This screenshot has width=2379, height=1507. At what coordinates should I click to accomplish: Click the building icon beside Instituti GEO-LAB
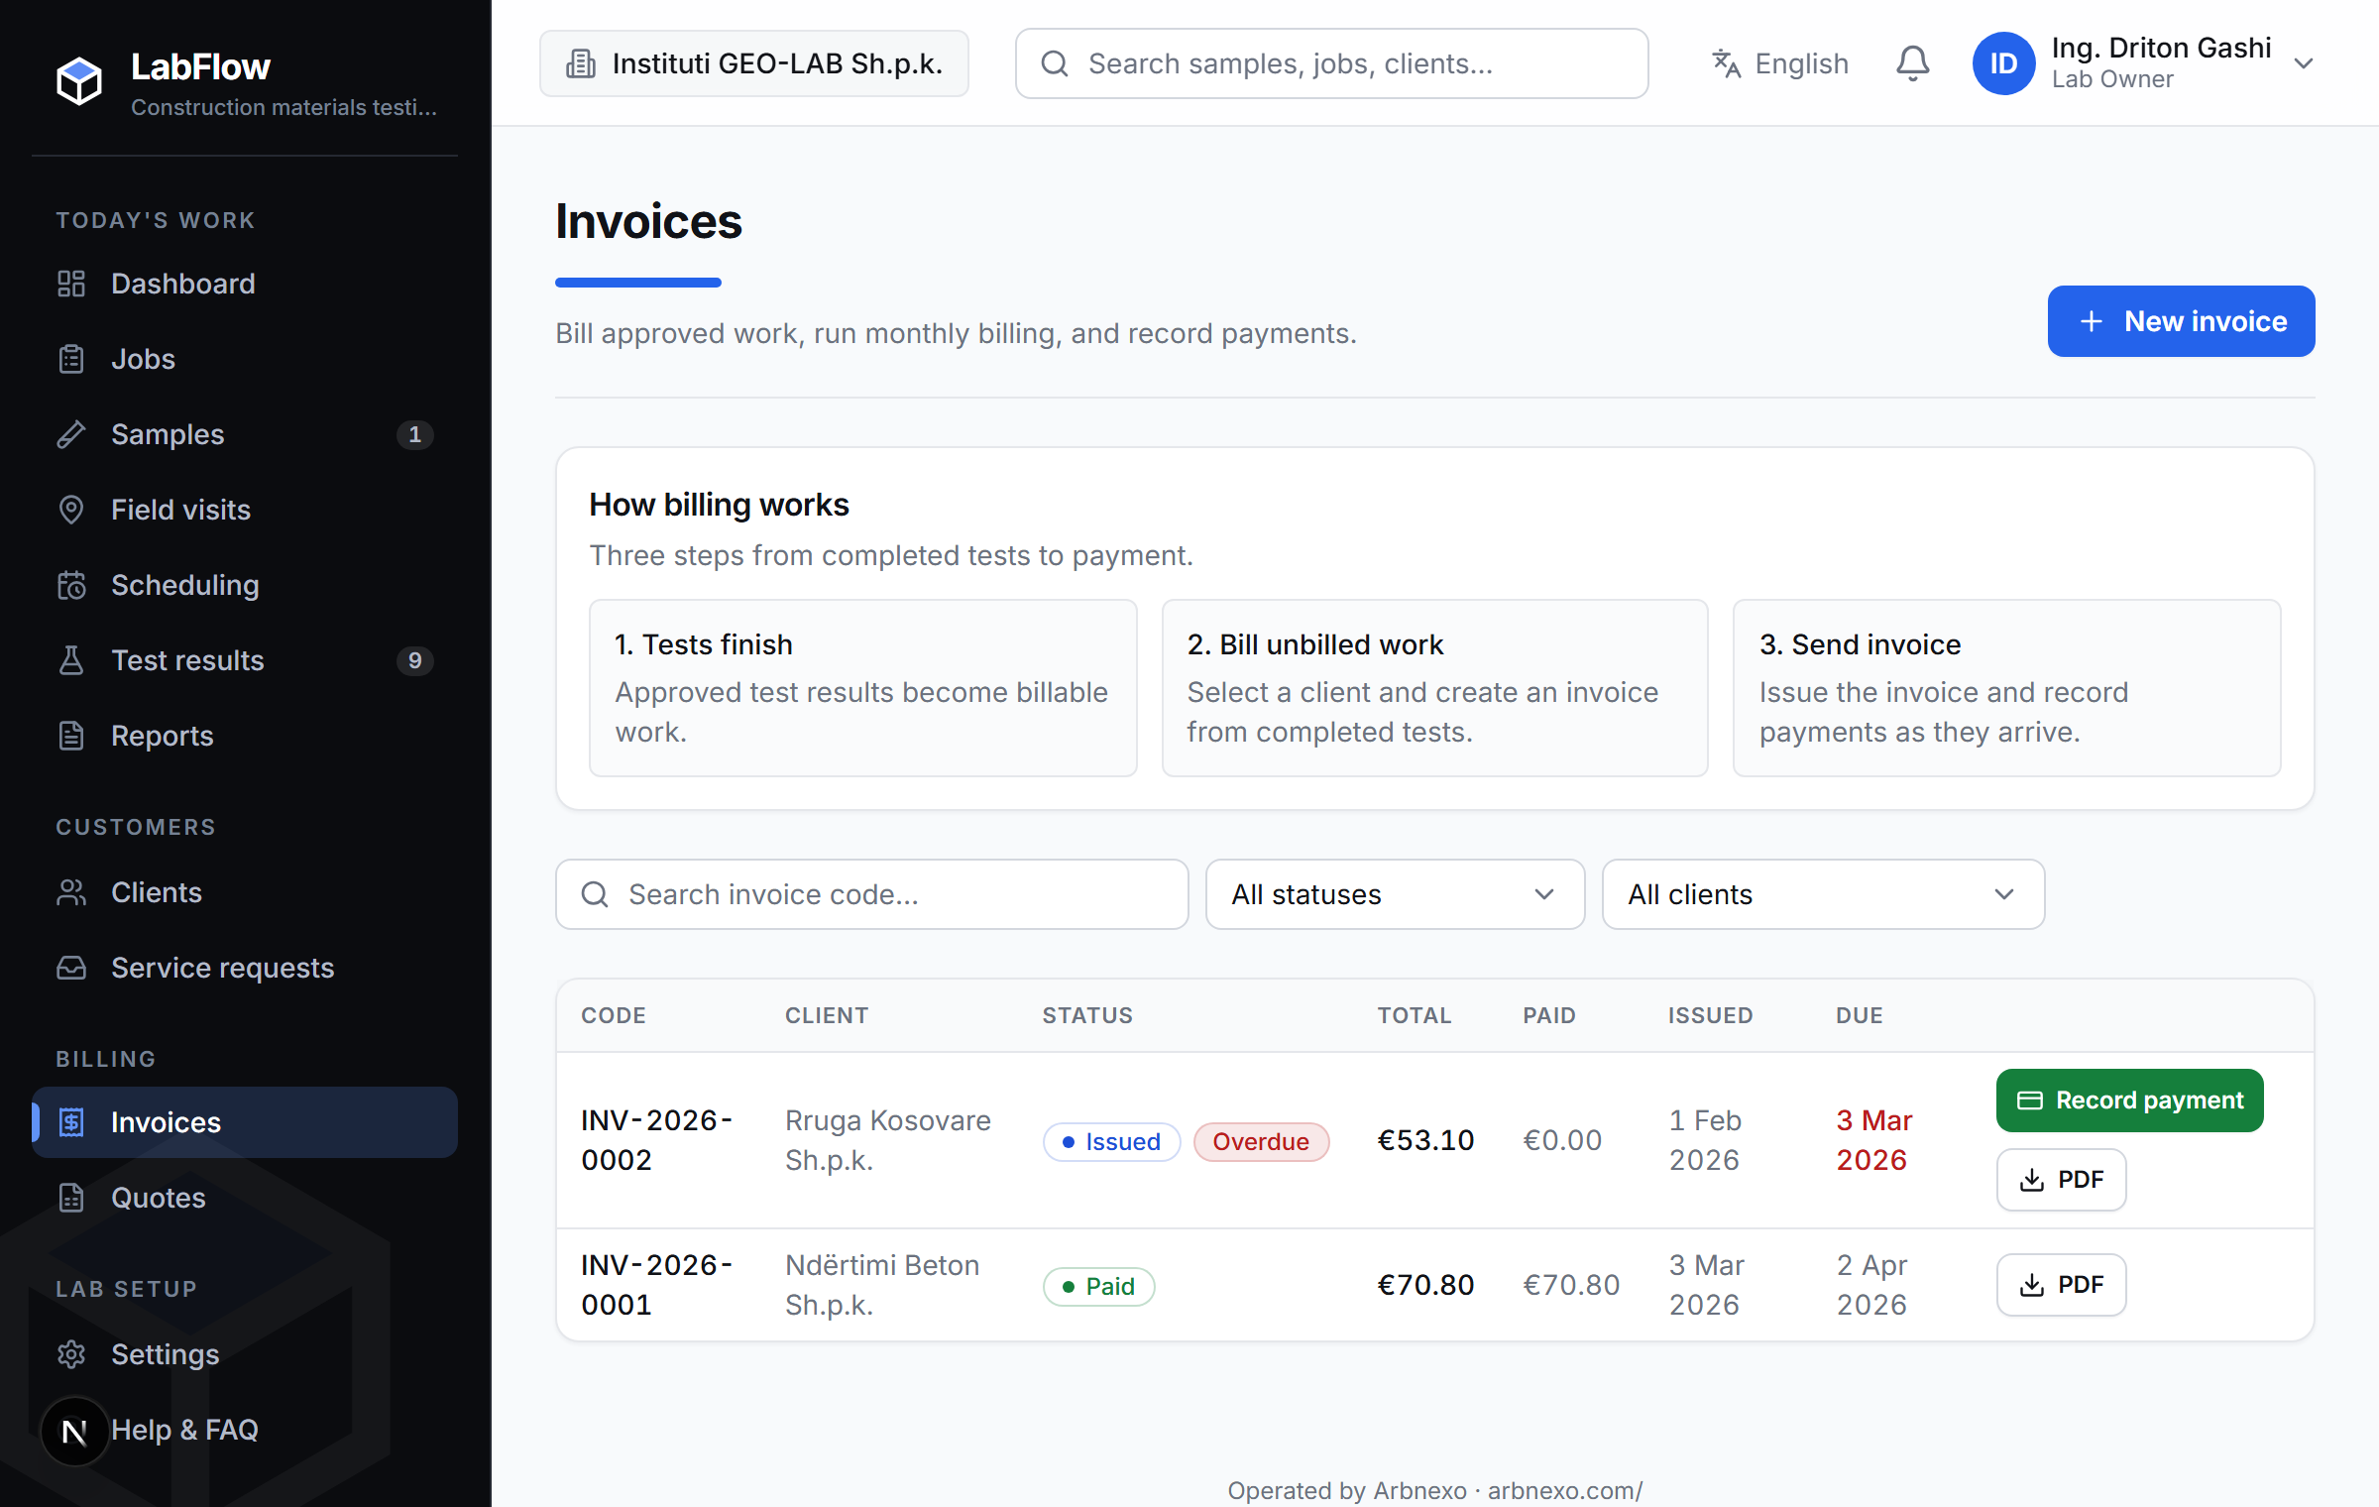(x=581, y=63)
